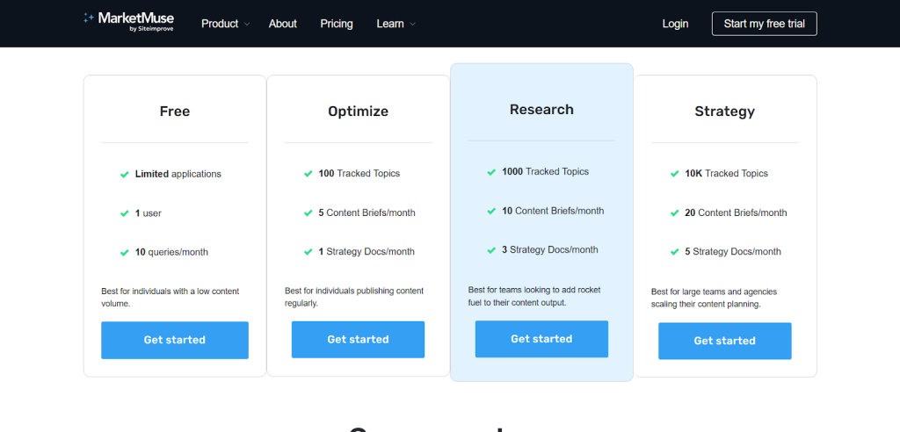Get started with the Research plan

pos(541,339)
